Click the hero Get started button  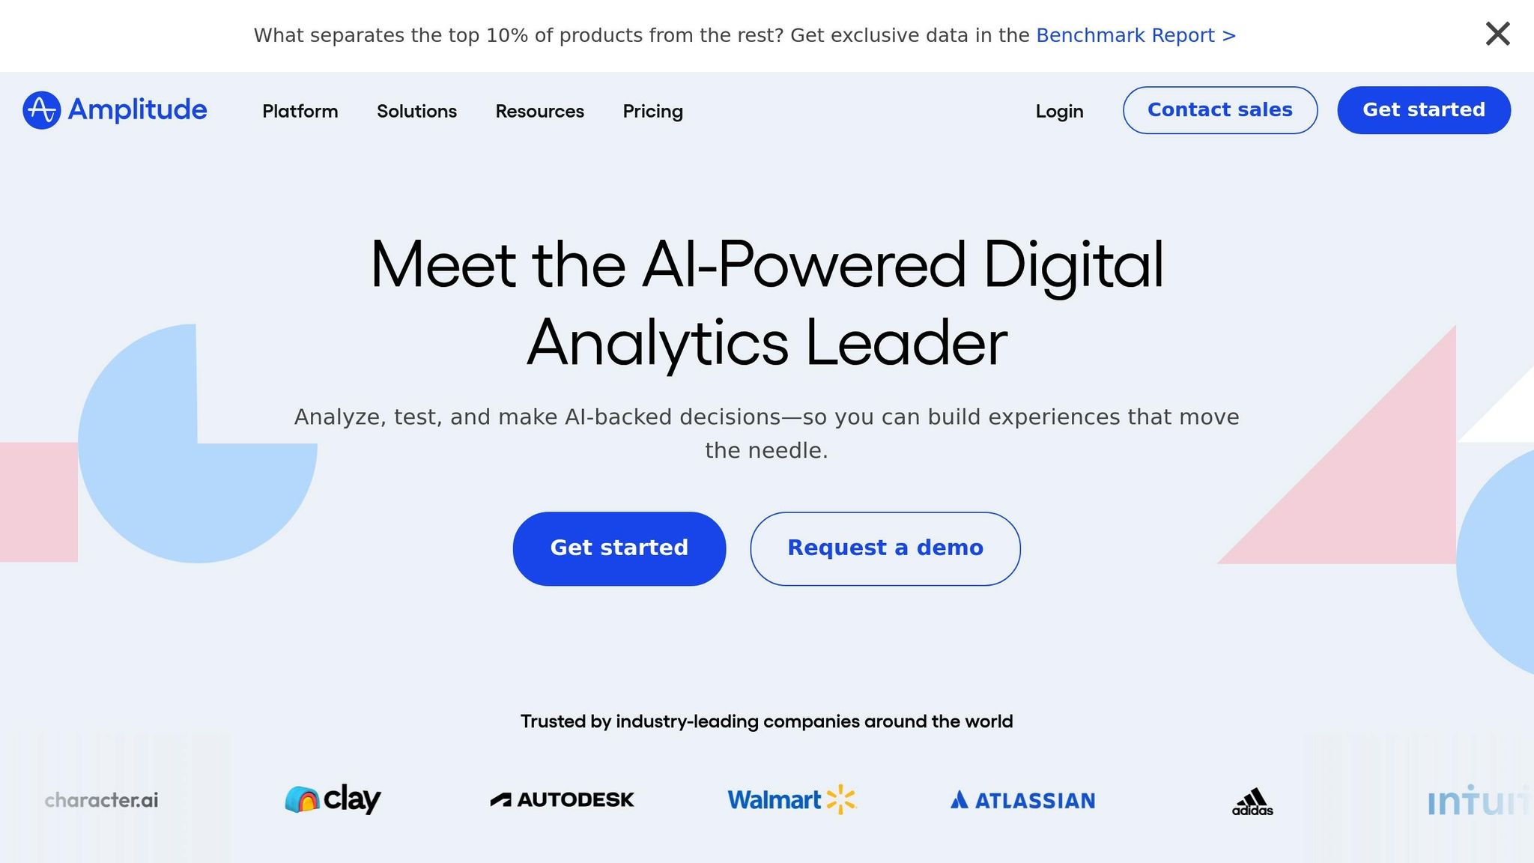tap(619, 548)
